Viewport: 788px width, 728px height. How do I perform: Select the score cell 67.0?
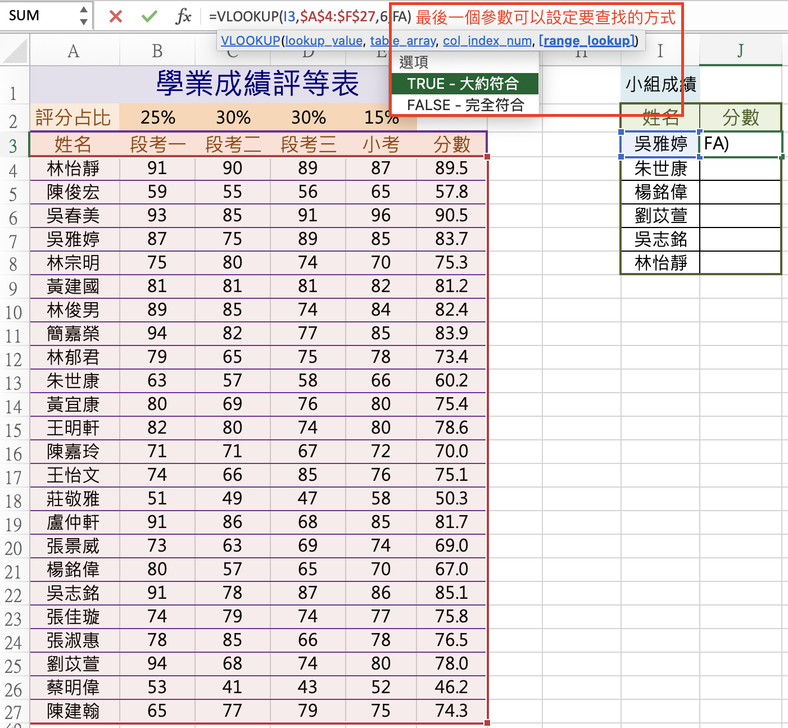pyautogui.click(x=451, y=570)
